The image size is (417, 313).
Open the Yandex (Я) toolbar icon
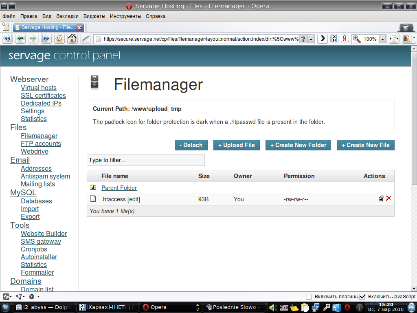point(345,39)
